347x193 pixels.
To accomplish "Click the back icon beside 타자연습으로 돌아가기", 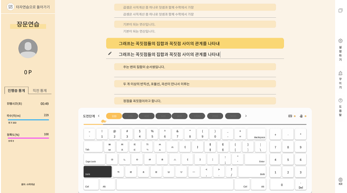I will (10, 7).
